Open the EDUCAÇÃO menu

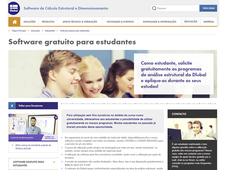pos(191,21)
